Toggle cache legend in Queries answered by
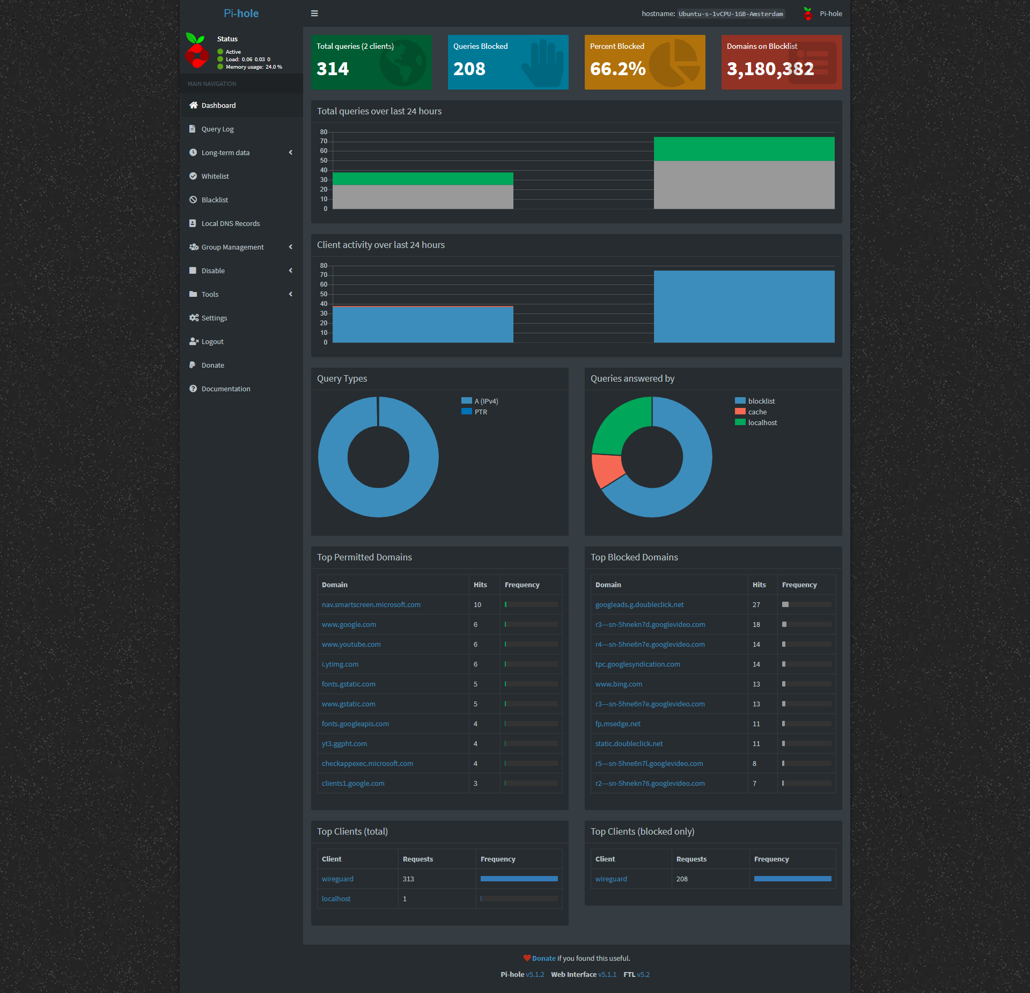1030x993 pixels. click(x=751, y=412)
